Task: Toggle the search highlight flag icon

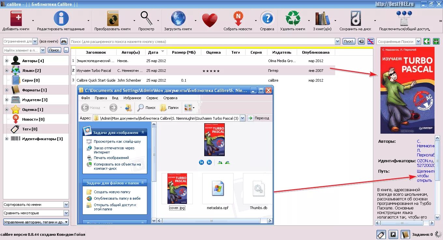Action: [370, 41]
